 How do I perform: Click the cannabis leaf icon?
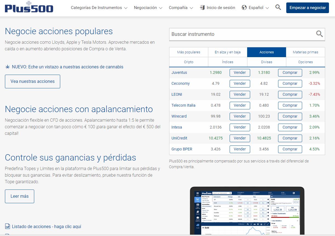click(x=7, y=67)
